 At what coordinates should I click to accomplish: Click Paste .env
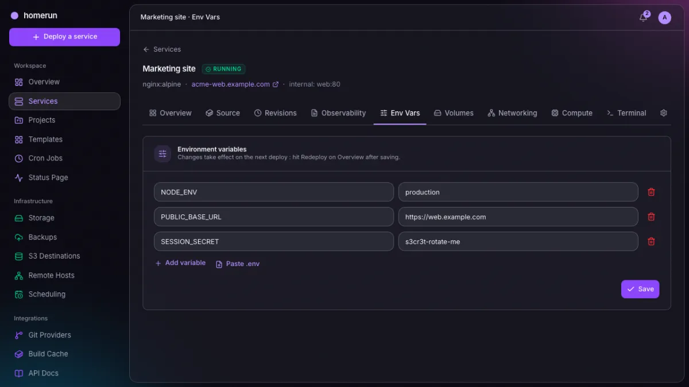(x=238, y=264)
